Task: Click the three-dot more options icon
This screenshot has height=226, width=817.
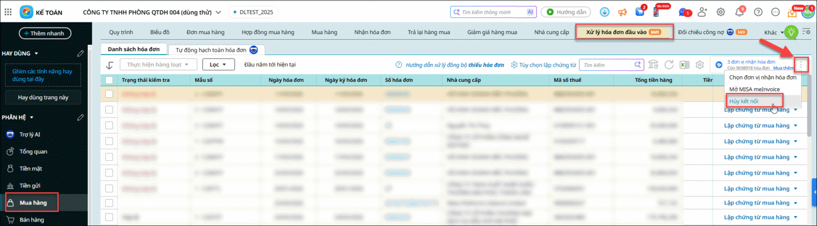Action: click(801, 65)
